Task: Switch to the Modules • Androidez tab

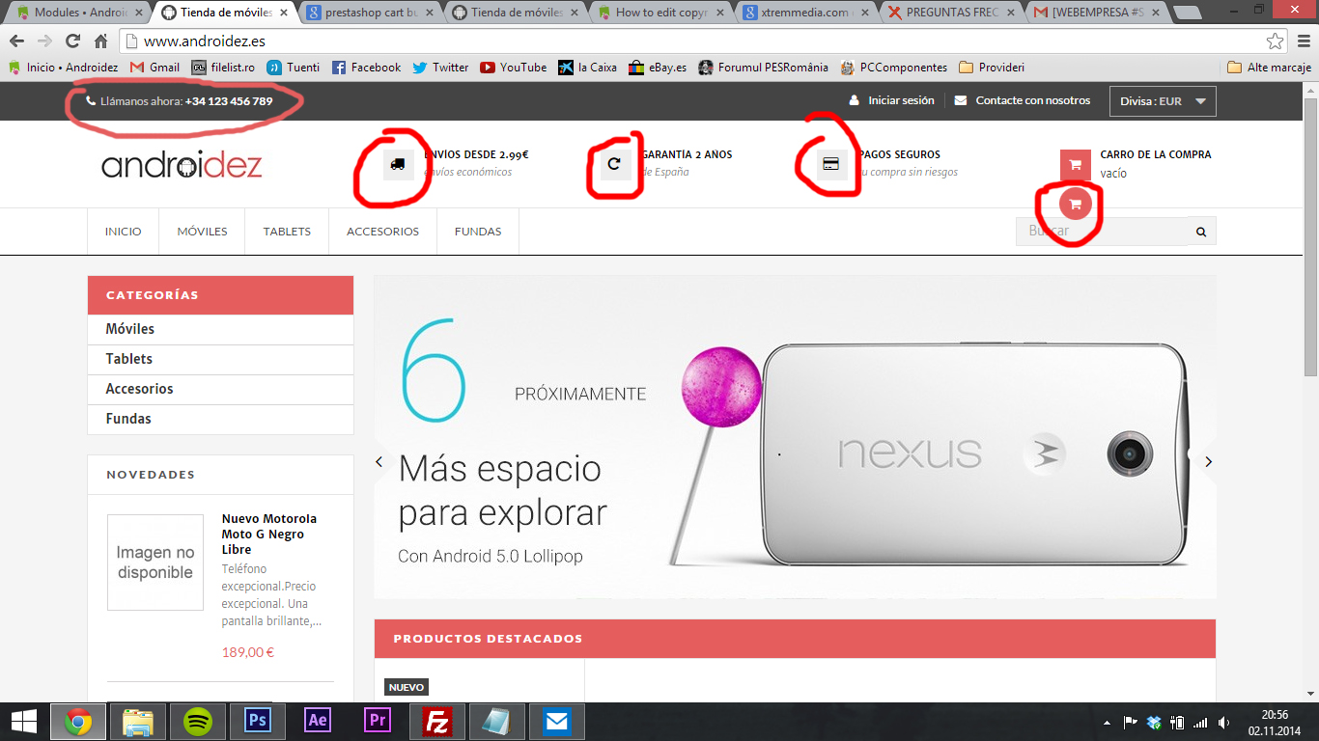Action: (x=79, y=14)
